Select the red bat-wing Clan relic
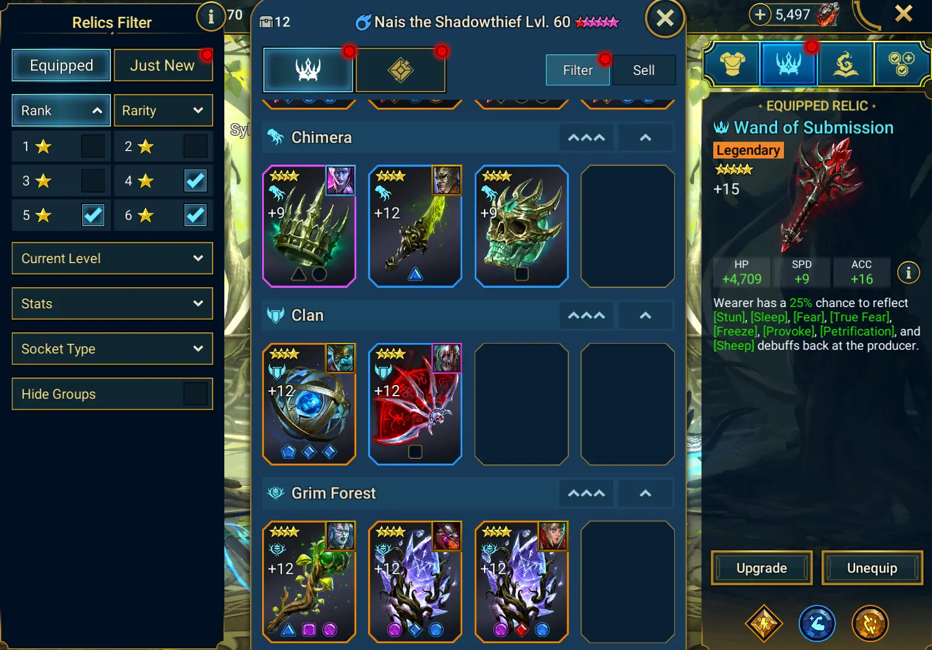Screen dimensions: 932x650 415,404
